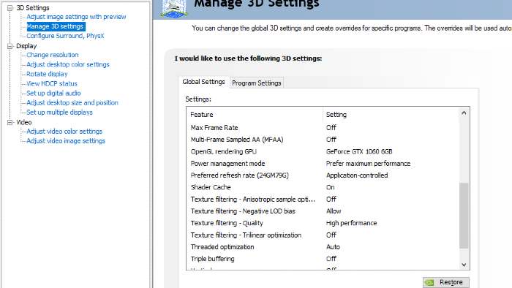Viewport: 512px width, 288px height.
Task: Select the Max Frame Rate feature row
Action: click(323, 127)
